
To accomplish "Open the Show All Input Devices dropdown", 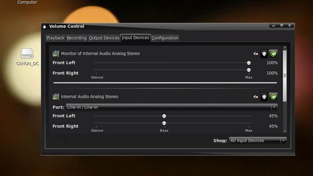I will tap(258, 141).
